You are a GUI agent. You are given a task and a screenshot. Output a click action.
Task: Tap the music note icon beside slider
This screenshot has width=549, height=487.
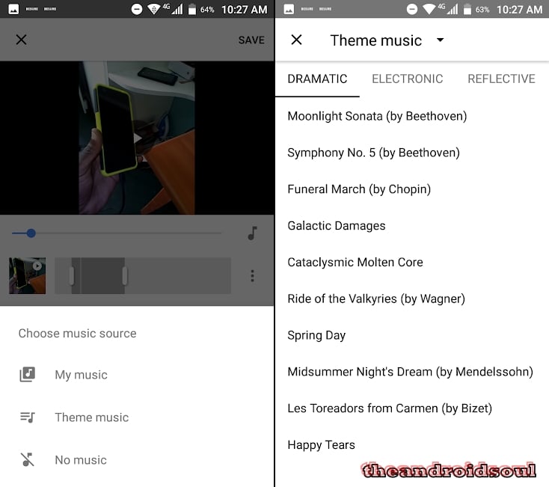pyautogui.click(x=253, y=233)
